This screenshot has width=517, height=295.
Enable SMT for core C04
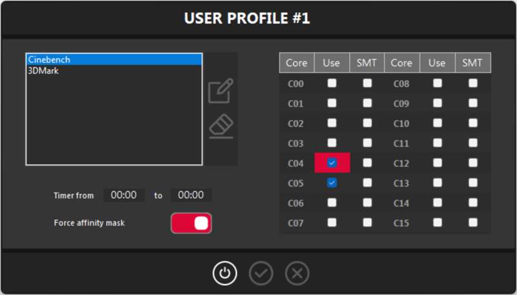[367, 163]
